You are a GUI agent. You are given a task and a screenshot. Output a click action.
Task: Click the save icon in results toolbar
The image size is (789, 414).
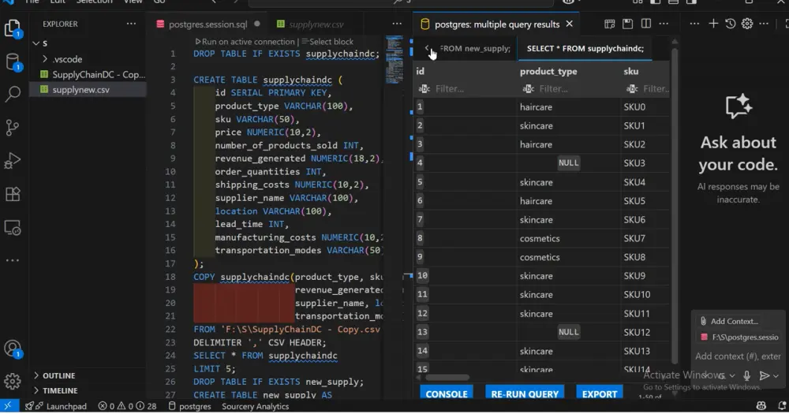coord(627,24)
